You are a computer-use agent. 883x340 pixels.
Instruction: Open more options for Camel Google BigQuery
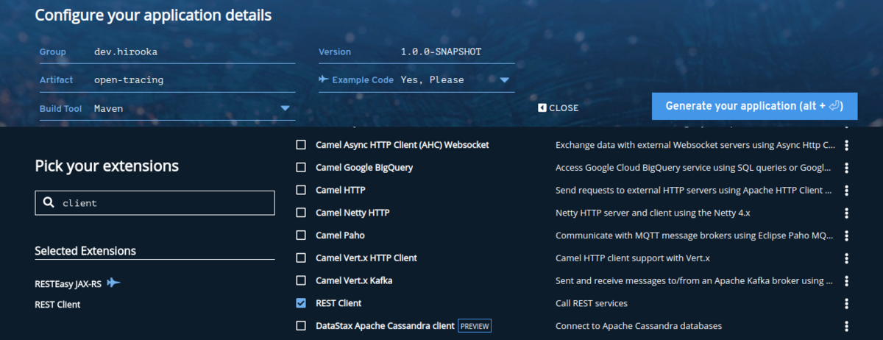click(x=847, y=168)
